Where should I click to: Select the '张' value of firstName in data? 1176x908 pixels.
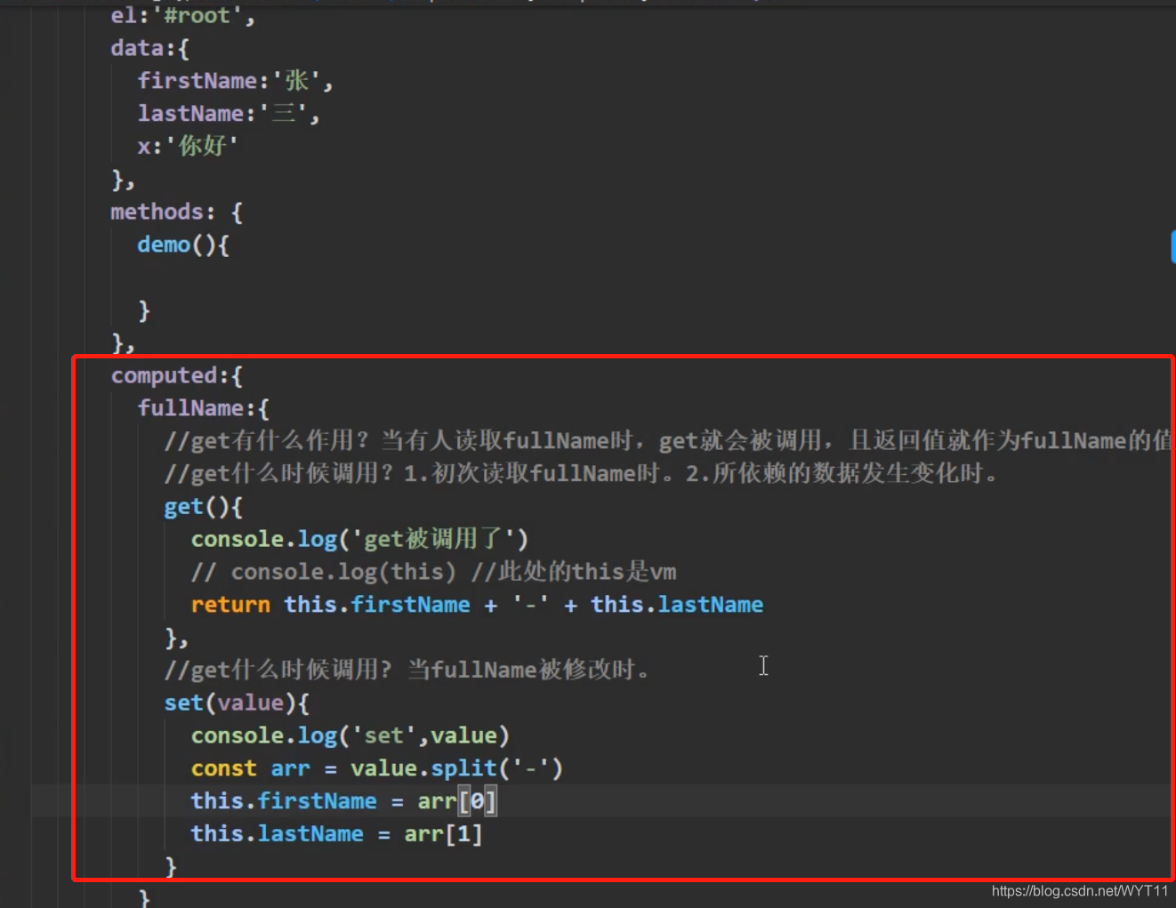[296, 81]
